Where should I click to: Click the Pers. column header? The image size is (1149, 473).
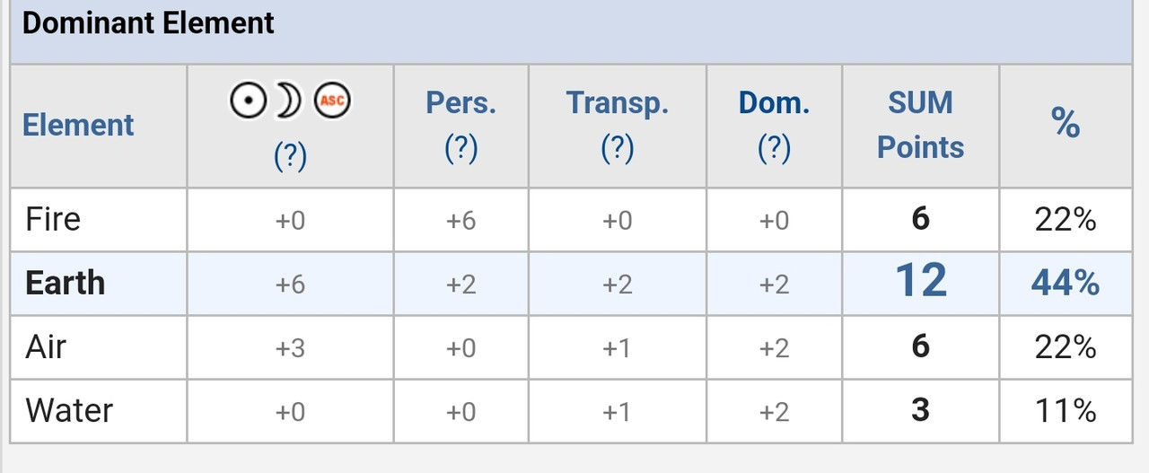click(460, 103)
